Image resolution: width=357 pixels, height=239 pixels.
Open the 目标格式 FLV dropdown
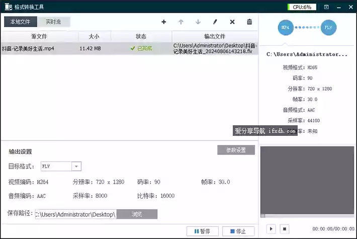tap(76, 167)
